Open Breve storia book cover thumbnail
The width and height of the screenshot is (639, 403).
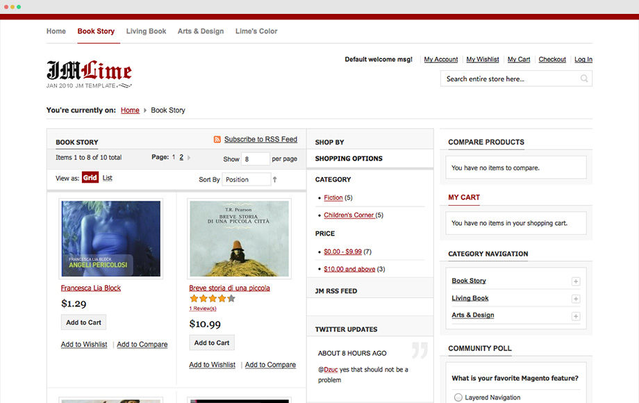(239, 238)
